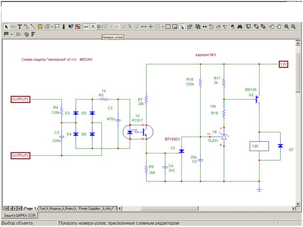Viewport: 303px width, 227px height.
Task: Open the Power Supplies tab
Action: tap(89, 208)
